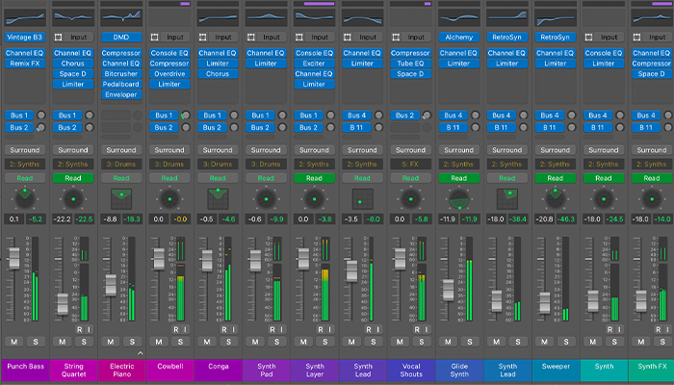The height and width of the screenshot is (385, 674).
Task: Open Read automation mode on String Quartet
Action: (73, 178)
